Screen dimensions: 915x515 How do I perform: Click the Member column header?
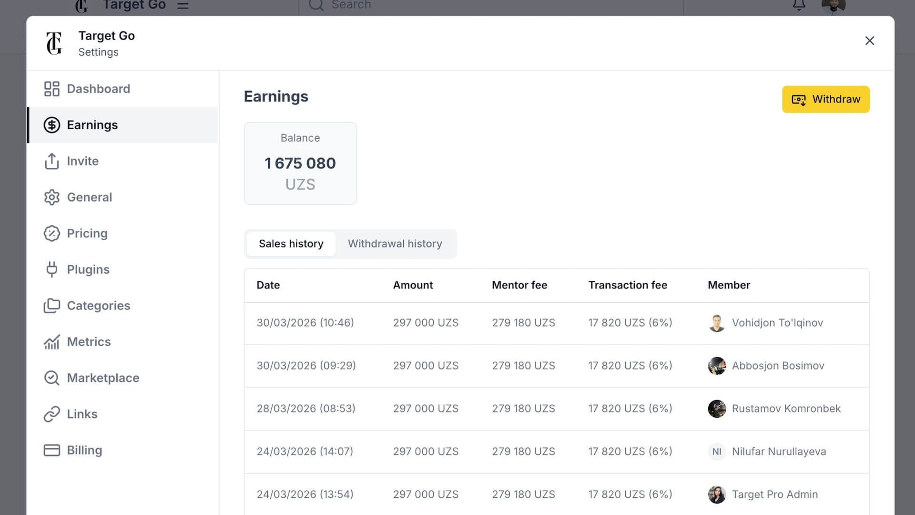click(x=729, y=285)
